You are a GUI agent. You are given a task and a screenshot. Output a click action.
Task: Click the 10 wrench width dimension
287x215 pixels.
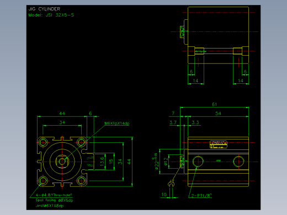(164, 195)
